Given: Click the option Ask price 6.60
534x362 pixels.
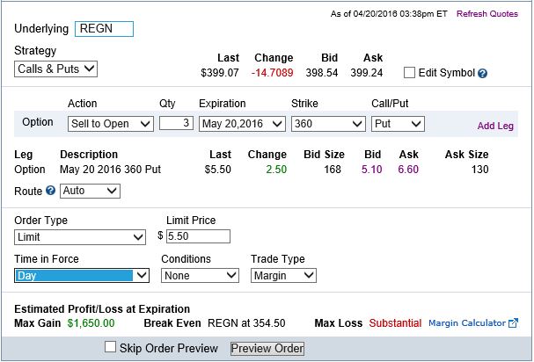Looking at the screenshot, I should click(x=408, y=170).
